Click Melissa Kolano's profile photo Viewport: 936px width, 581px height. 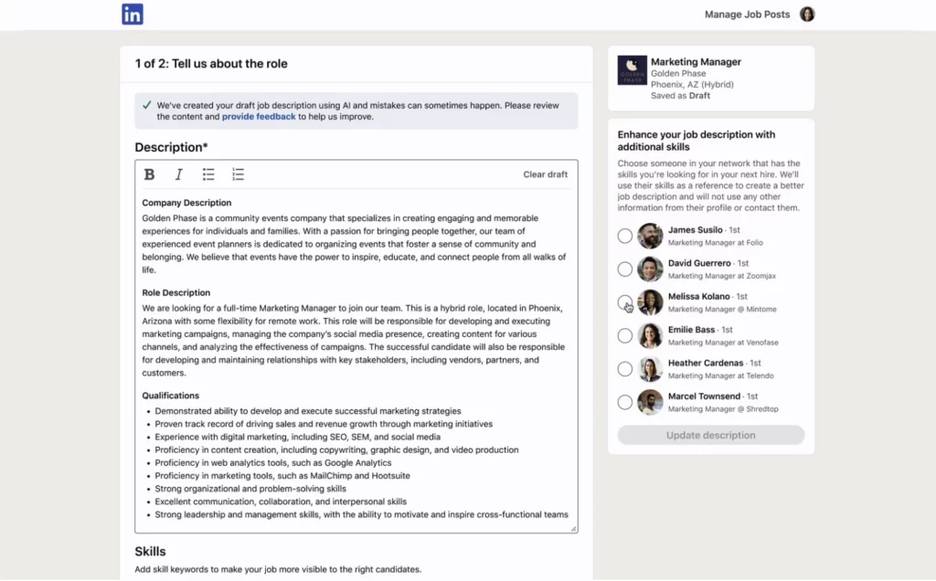point(650,302)
